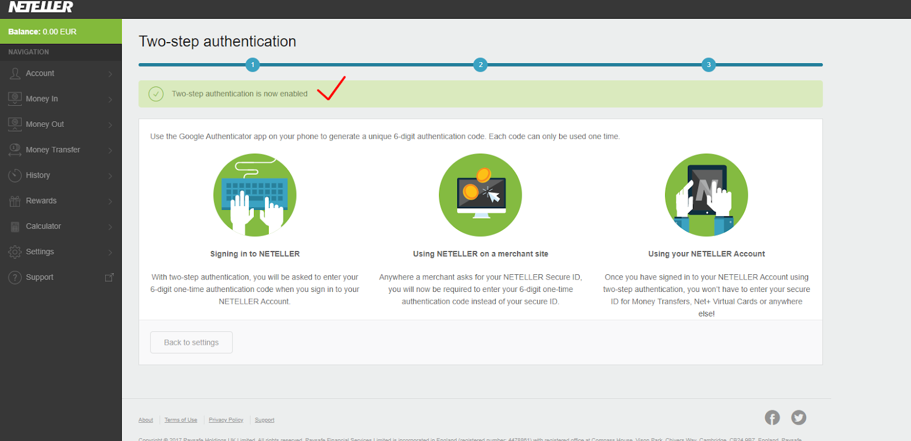
Task: Open the About footer link
Action: coord(146,420)
